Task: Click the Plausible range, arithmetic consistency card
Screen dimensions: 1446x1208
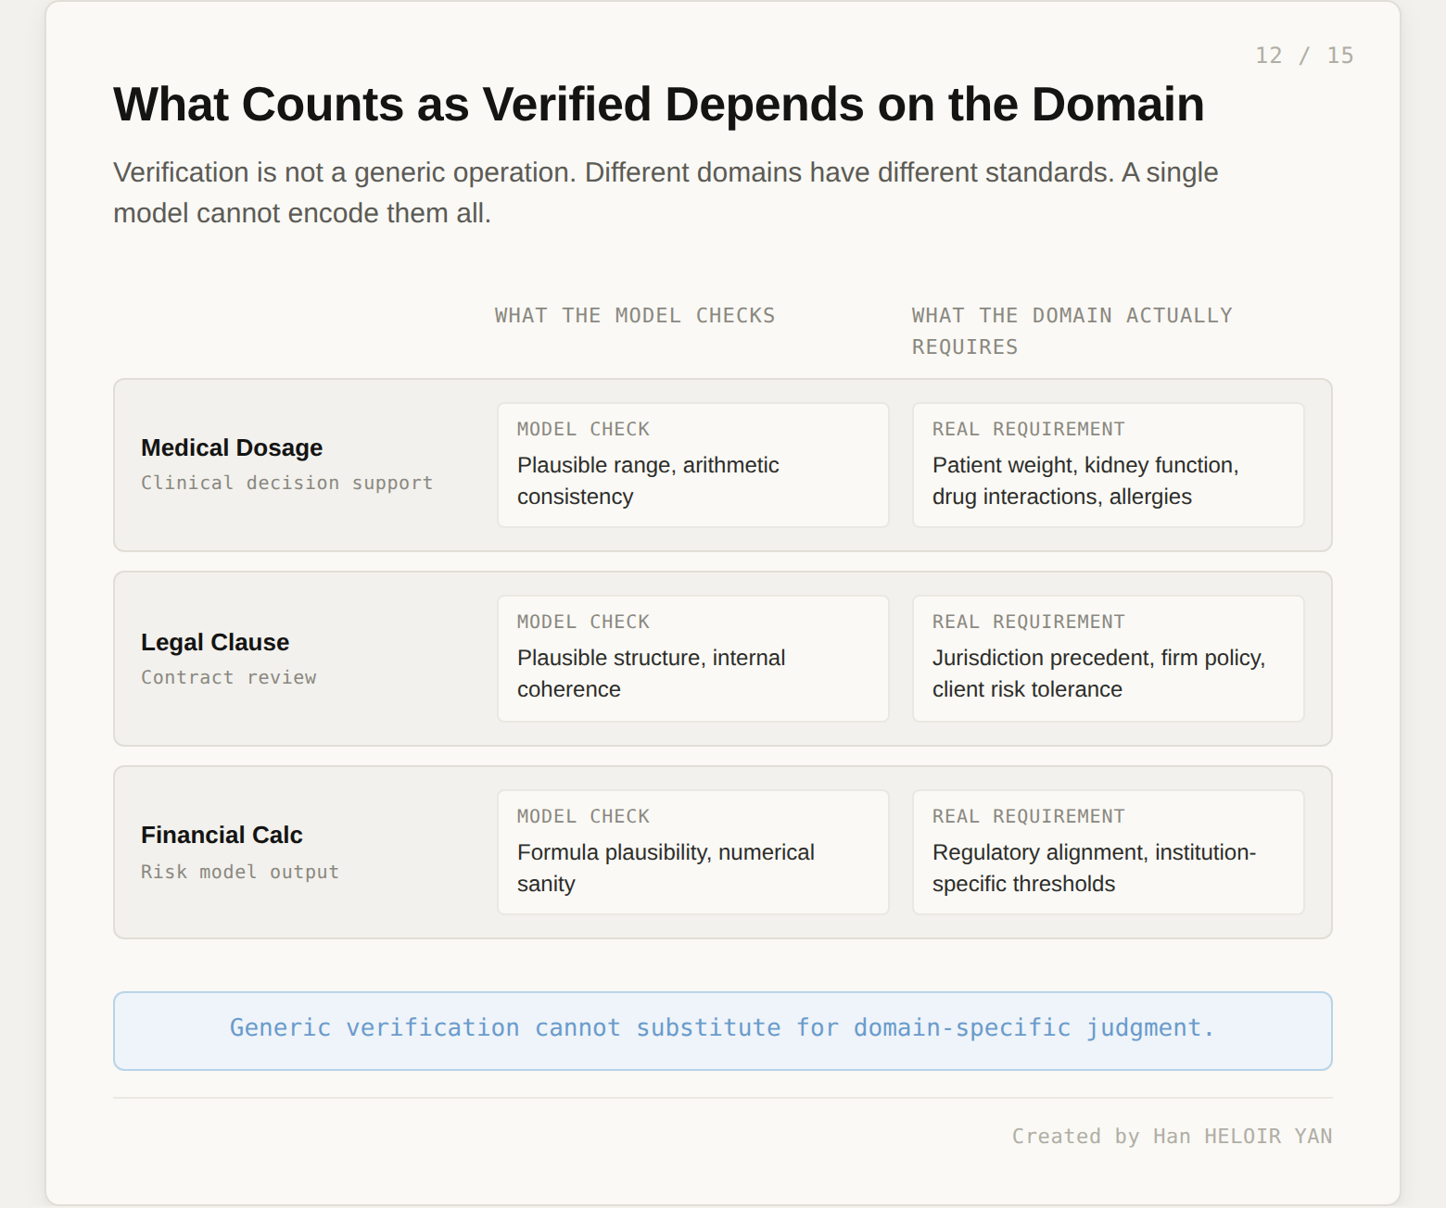Action: tap(693, 465)
